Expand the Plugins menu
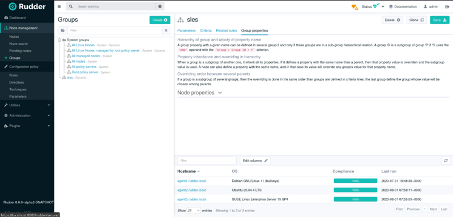The image size is (453, 217). (27, 126)
